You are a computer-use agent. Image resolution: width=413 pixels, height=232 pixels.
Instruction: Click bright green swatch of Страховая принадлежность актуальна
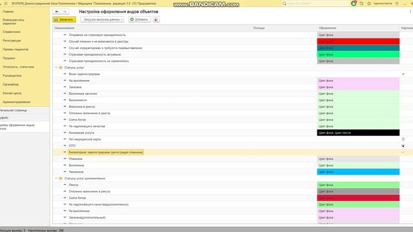[x=358, y=54]
